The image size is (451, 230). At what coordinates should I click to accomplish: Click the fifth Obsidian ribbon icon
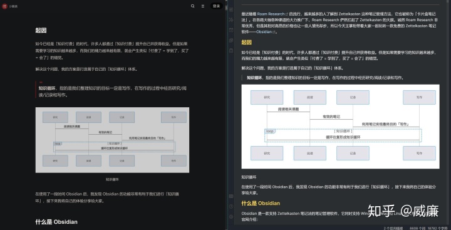[231, 51]
